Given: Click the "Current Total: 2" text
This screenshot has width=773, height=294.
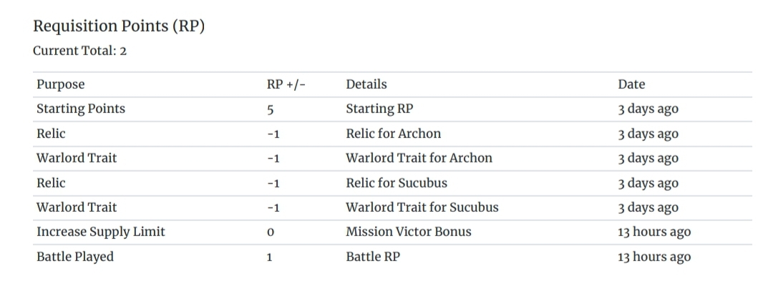Looking at the screenshot, I should (x=79, y=52).
